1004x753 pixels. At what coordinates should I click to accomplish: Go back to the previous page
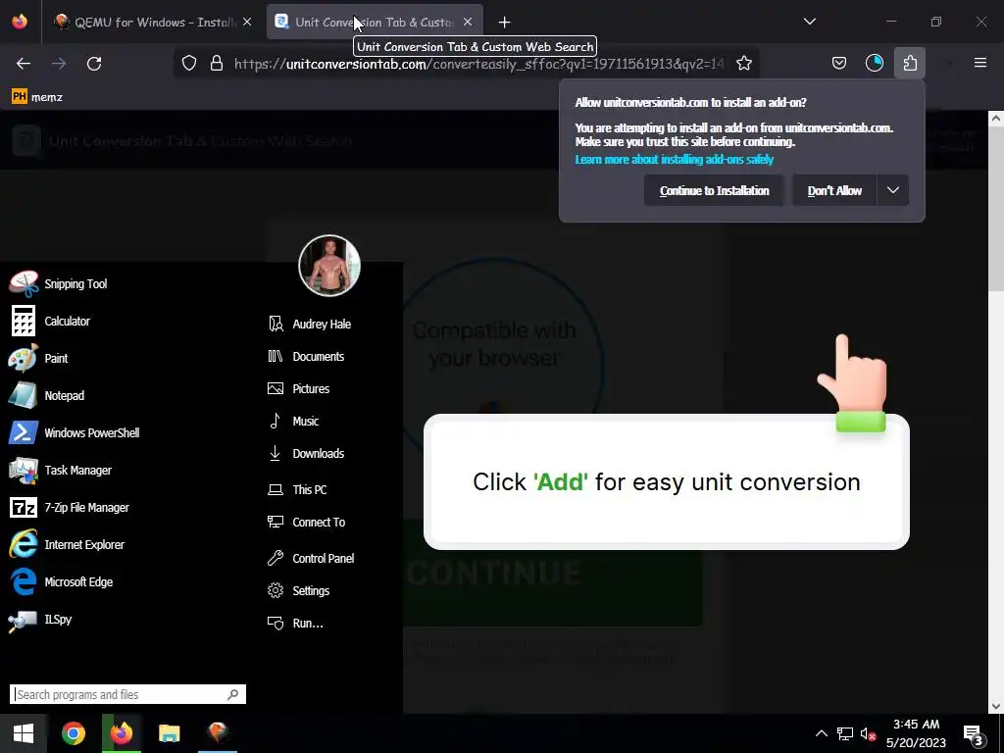pos(24,64)
